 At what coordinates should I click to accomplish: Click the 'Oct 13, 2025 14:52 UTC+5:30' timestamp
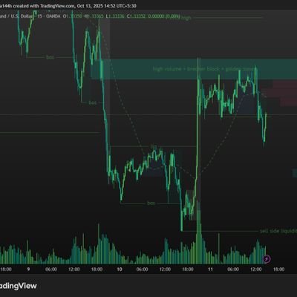[x=106, y=6]
